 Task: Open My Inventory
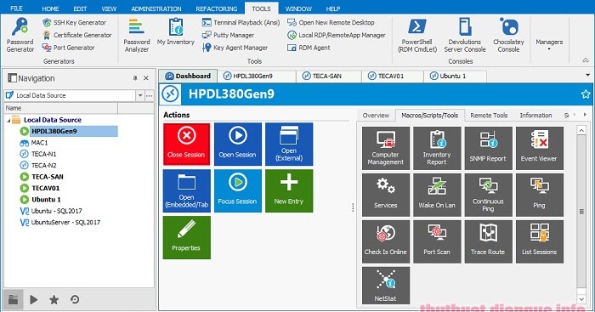(176, 32)
